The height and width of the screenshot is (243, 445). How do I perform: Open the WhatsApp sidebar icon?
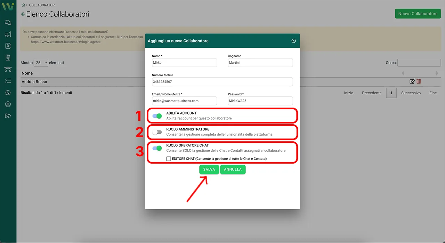click(8, 93)
